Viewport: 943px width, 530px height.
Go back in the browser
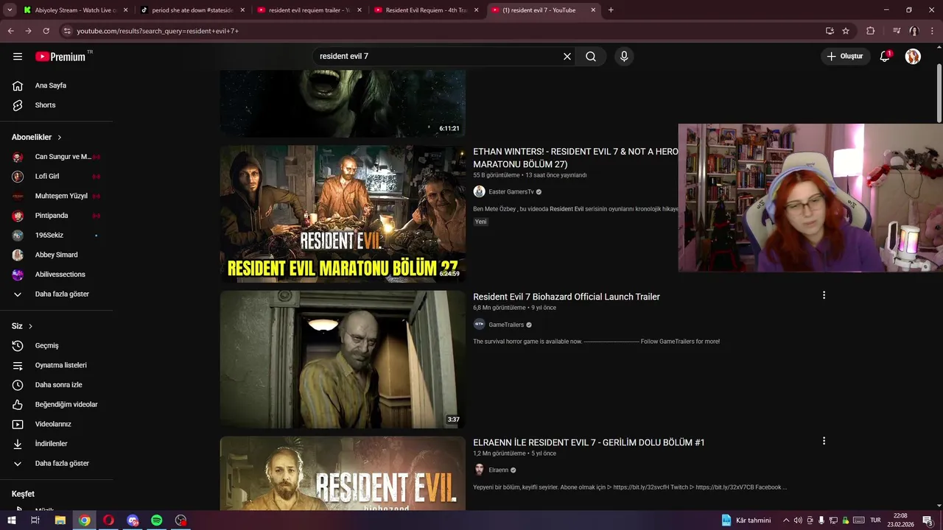(10, 31)
